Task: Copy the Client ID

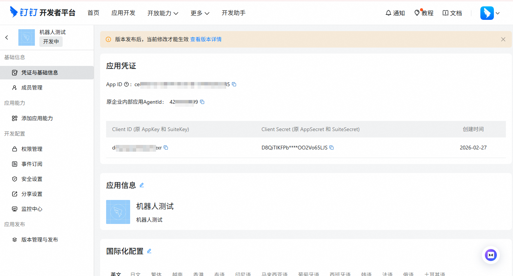Action: point(166,148)
